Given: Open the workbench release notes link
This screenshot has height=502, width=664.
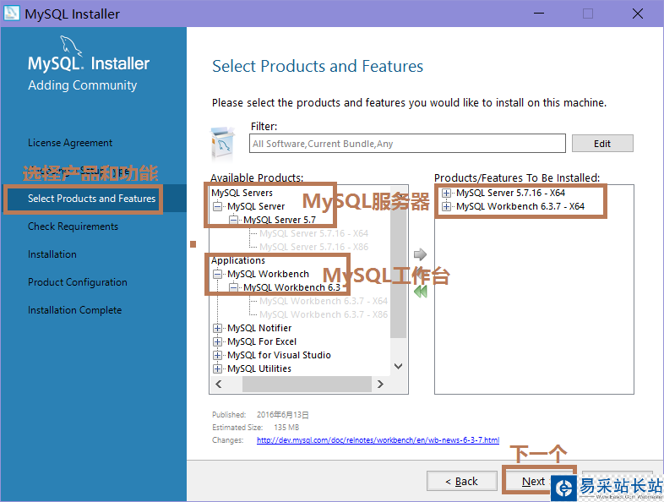Looking at the screenshot, I should (378, 440).
